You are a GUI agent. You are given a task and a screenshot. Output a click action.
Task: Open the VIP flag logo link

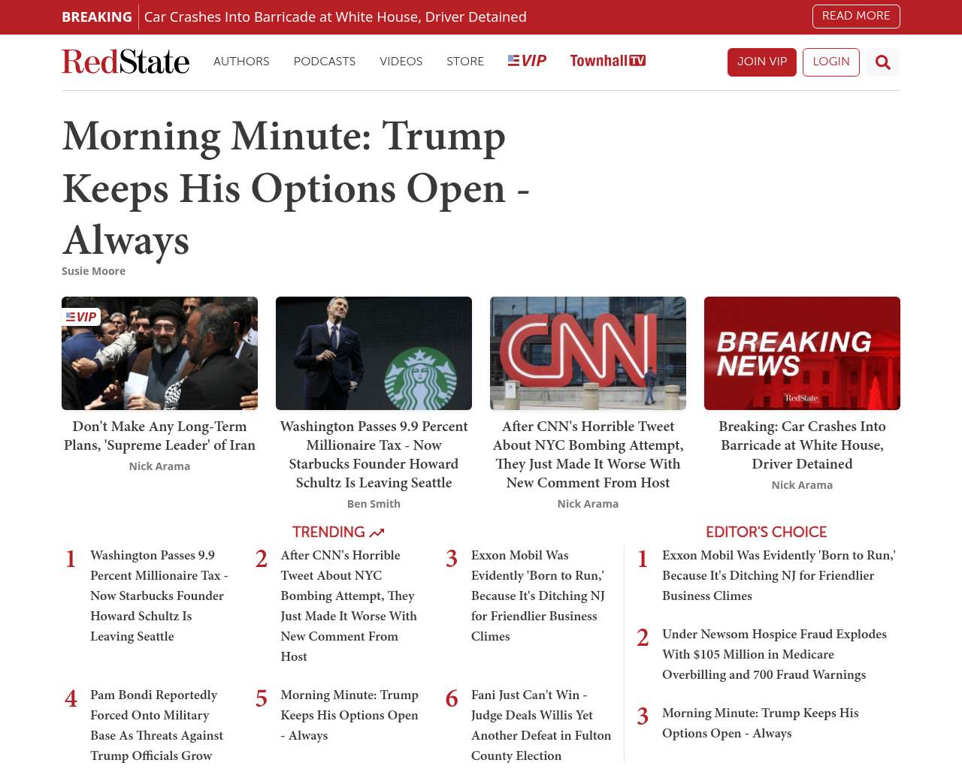click(527, 61)
